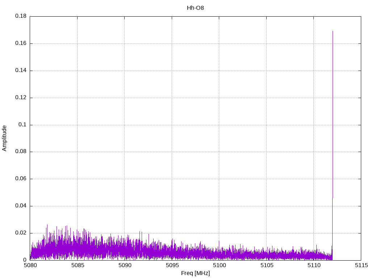This screenshot has height=278, width=371.
Task: Click the 0.08 y-axis tick label
Action: tap(21, 152)
